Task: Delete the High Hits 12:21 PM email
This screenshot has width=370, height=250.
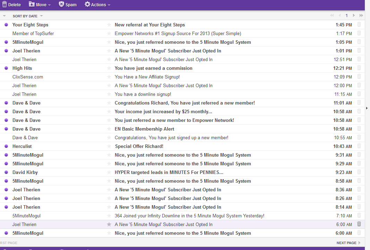Action: 359,68
